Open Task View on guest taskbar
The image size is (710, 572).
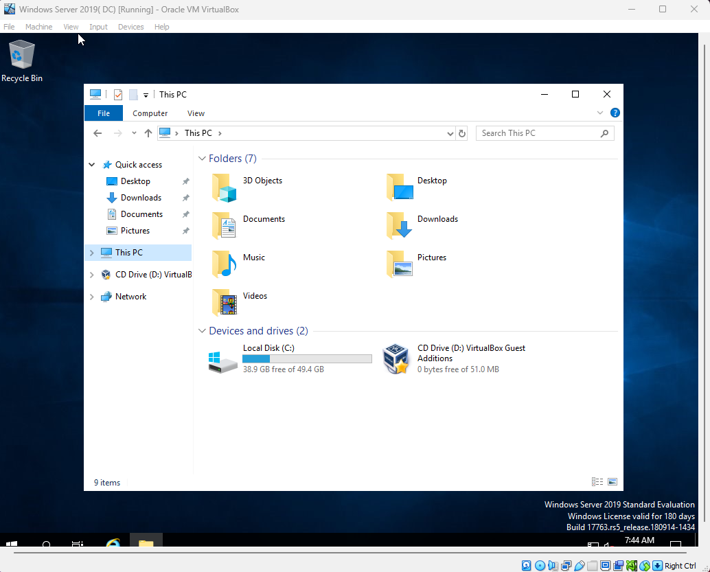[x=78, y=542]
